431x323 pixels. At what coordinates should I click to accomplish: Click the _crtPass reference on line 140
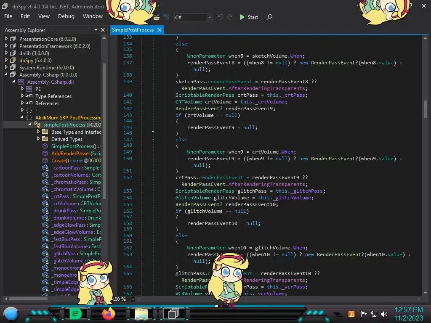(x=294, y=95)
